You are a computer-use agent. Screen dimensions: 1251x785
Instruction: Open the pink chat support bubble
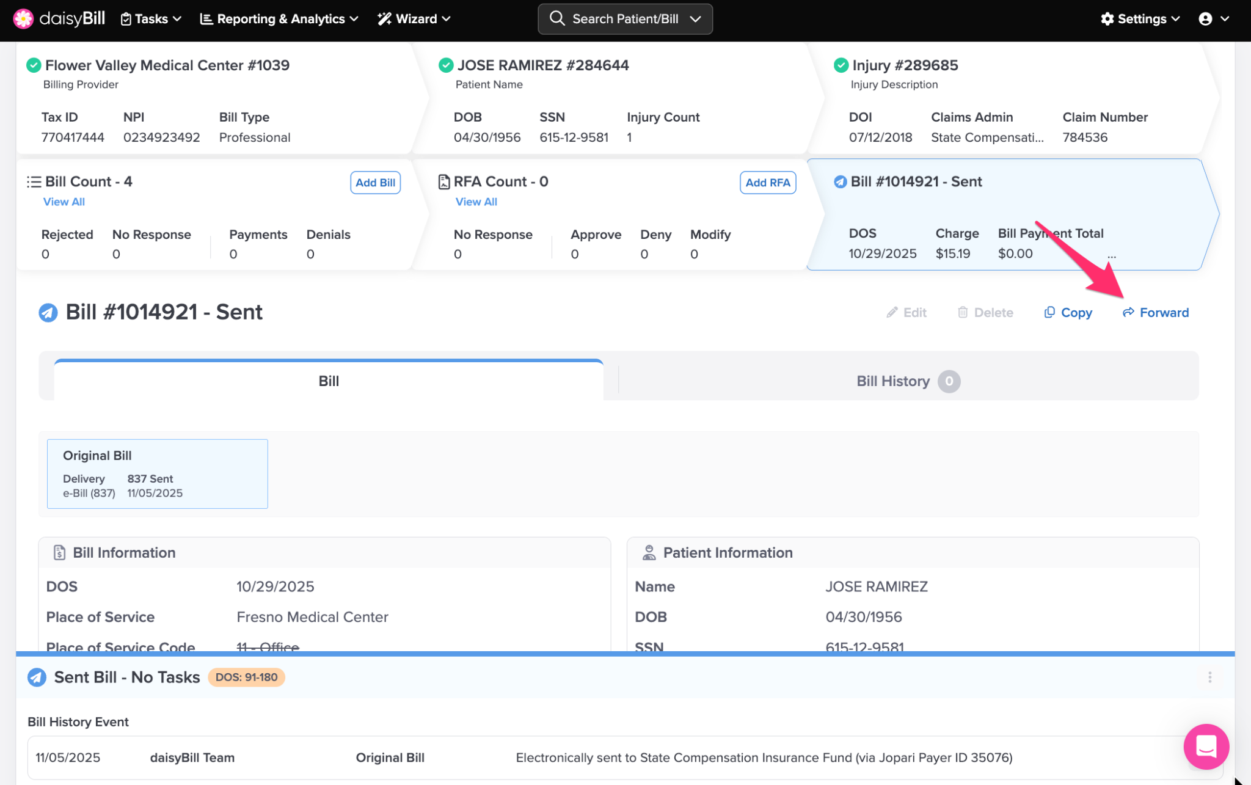1206,746
